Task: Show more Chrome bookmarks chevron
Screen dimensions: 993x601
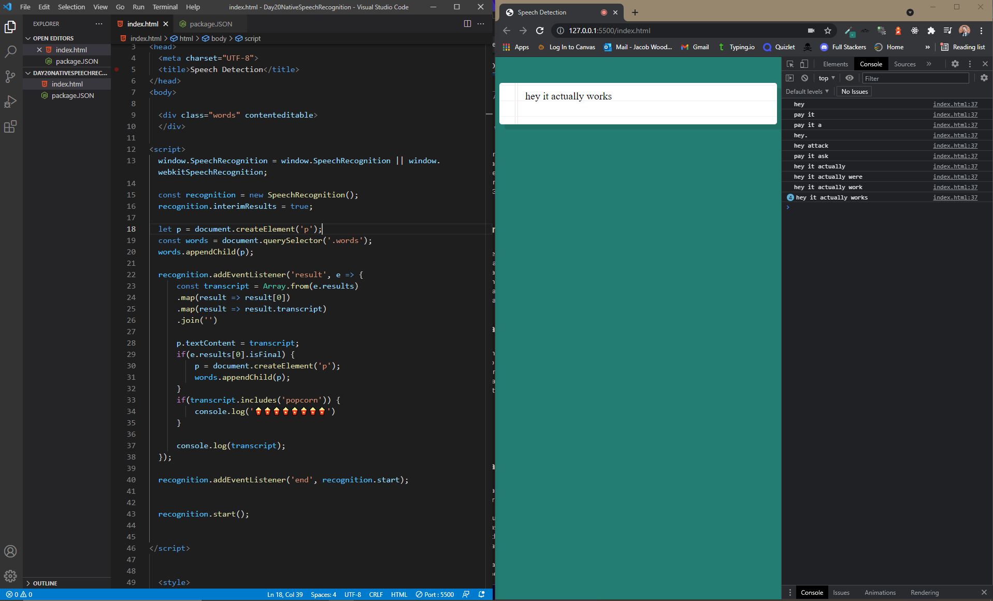Action: click(927, 47)
